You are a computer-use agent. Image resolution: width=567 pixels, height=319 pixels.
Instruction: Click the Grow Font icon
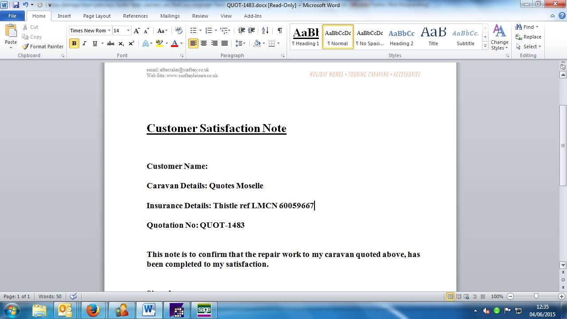click(137, 31)
